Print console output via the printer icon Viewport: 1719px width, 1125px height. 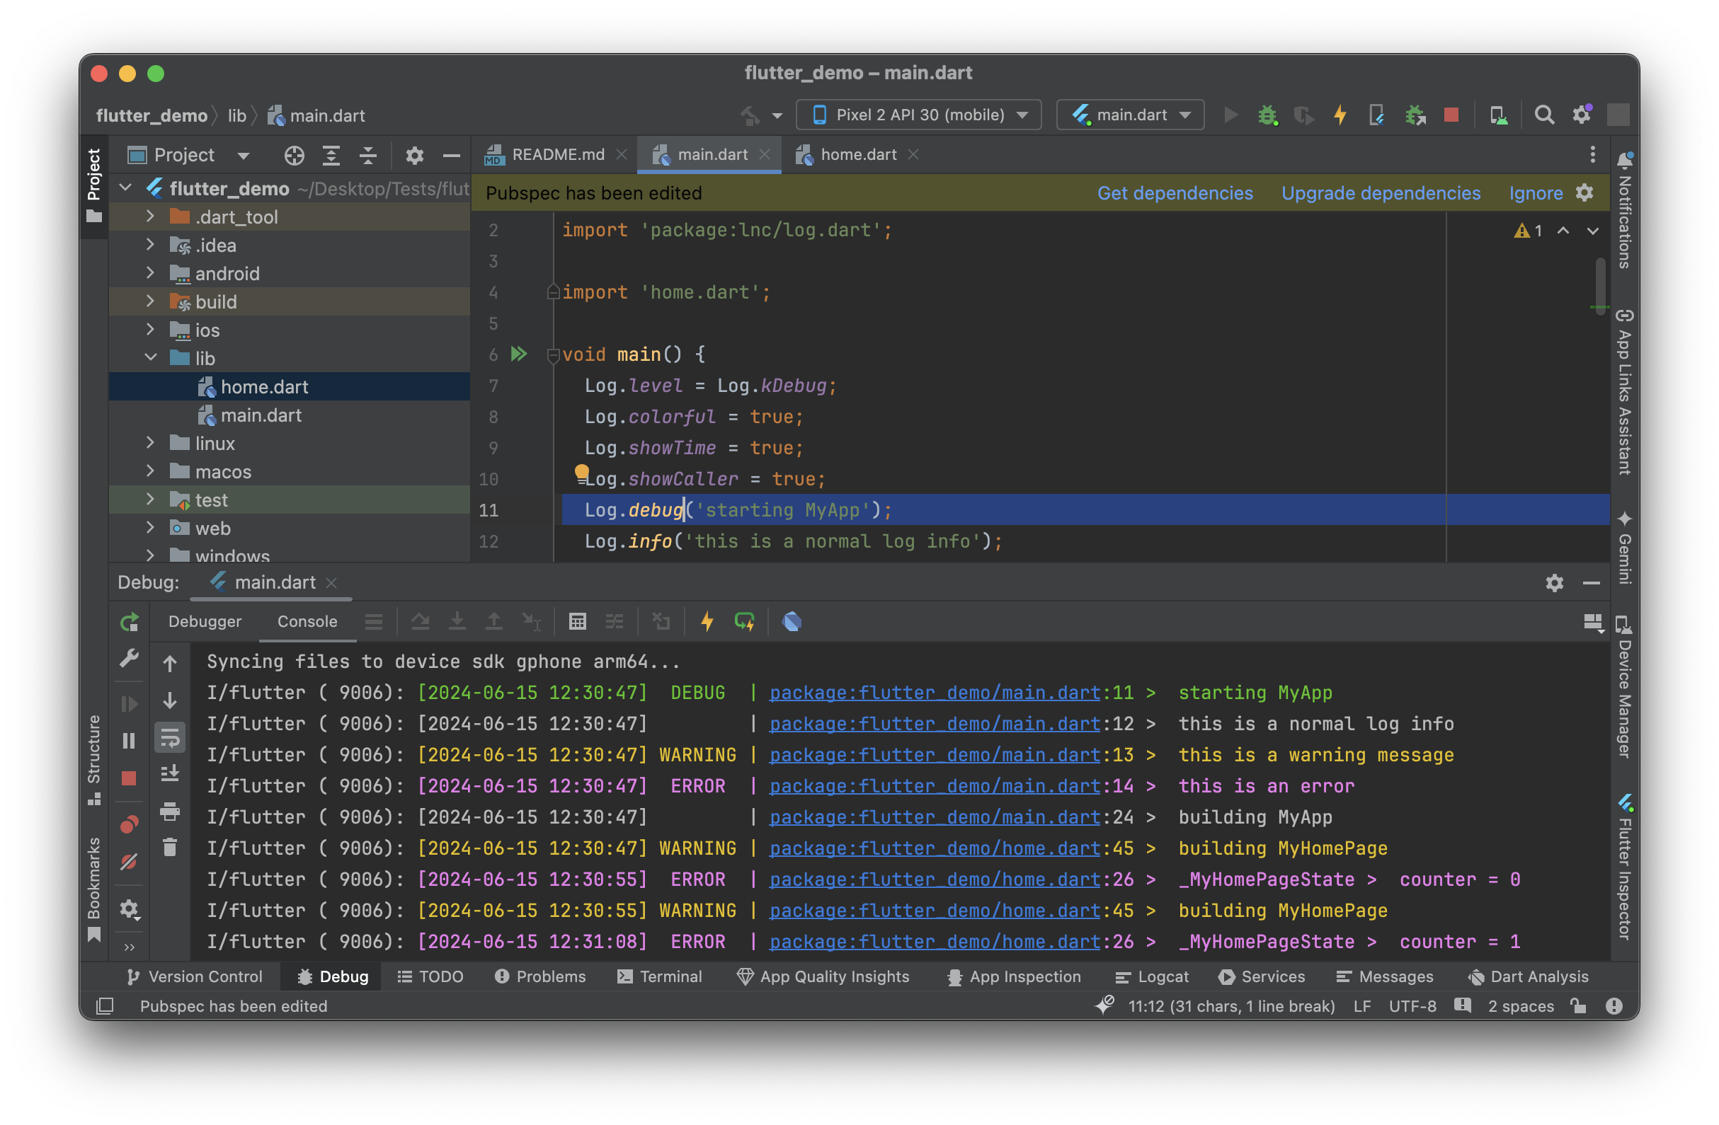point(170,811)
